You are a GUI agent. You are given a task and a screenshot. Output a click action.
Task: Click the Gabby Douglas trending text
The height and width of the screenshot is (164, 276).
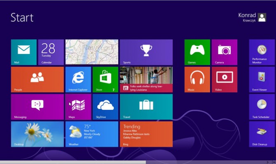(132, 138)
